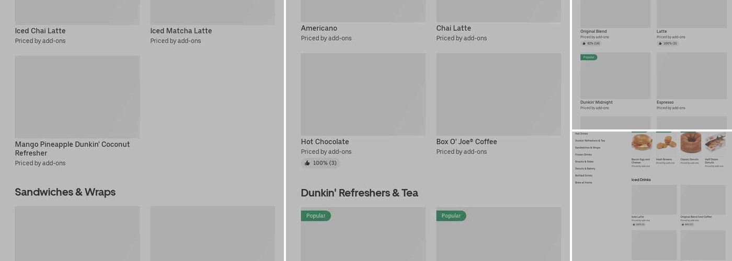The width and height of the screenshot is (732, 261).
Task: Go to Hot Drinks in the sidebar
Action: pos(581,134)
